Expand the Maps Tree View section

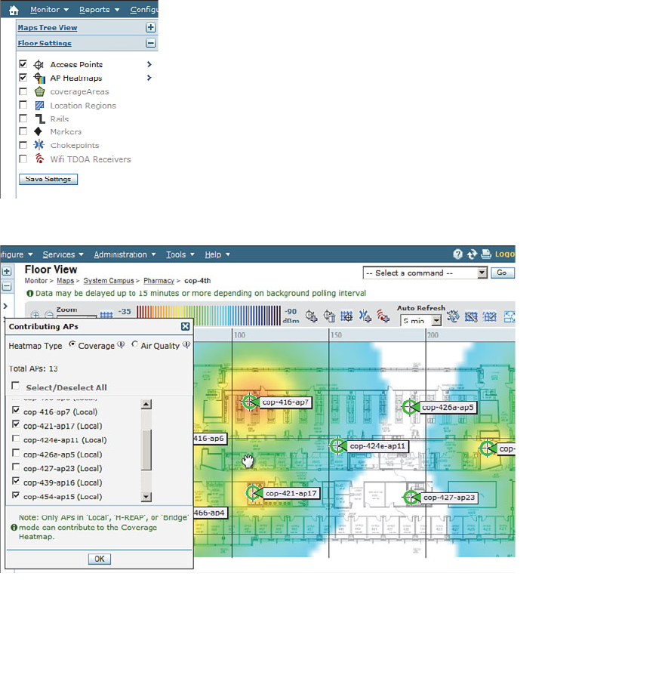click(150, 28)
